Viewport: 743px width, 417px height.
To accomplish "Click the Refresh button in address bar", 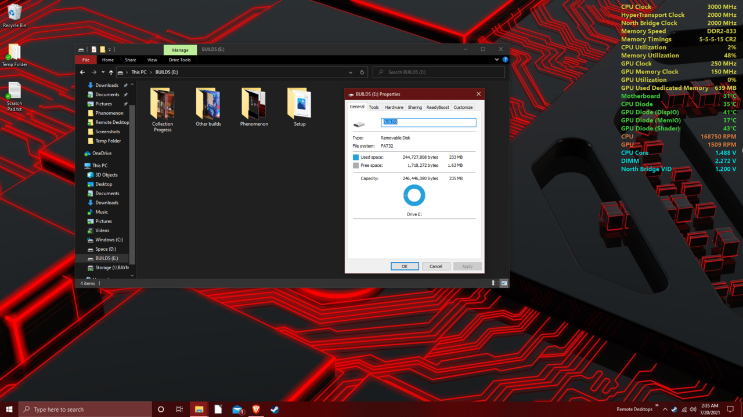I will (x=362, y=72).
